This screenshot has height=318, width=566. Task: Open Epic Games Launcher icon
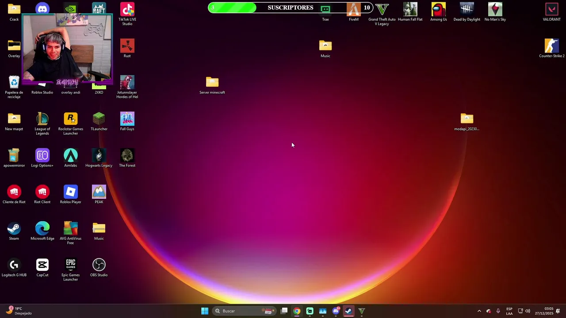tap(71, 270)
